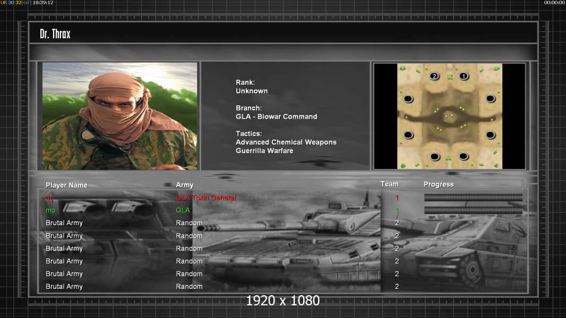Click the "Guerrilla Warfare" tactic text
Viewport: 566px width, 318px height.
pyautogui.click(x=264, y=151)
